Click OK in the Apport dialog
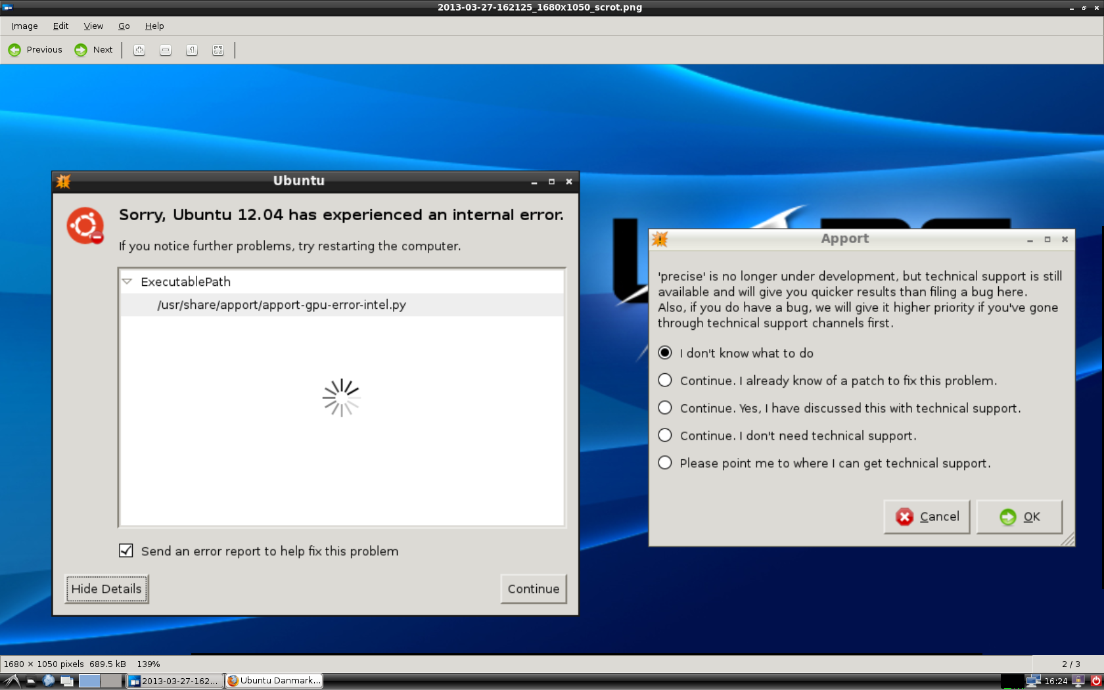The image size is (1104, 690). [1019, 517]
